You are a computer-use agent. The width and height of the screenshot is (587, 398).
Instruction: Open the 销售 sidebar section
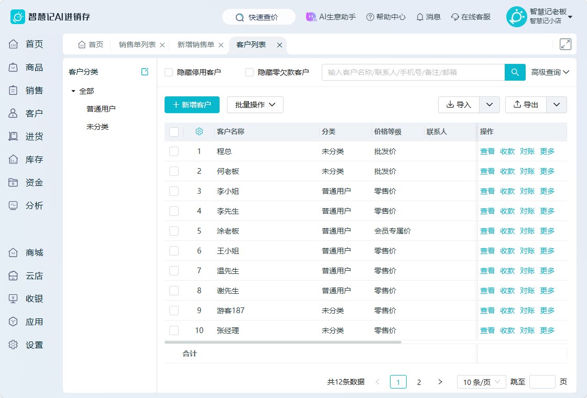pyautogui.click(x=26, y=91)
